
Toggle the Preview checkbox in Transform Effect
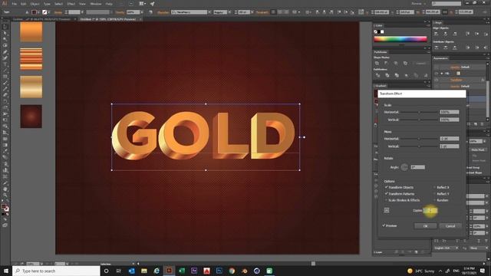(384, 225)
